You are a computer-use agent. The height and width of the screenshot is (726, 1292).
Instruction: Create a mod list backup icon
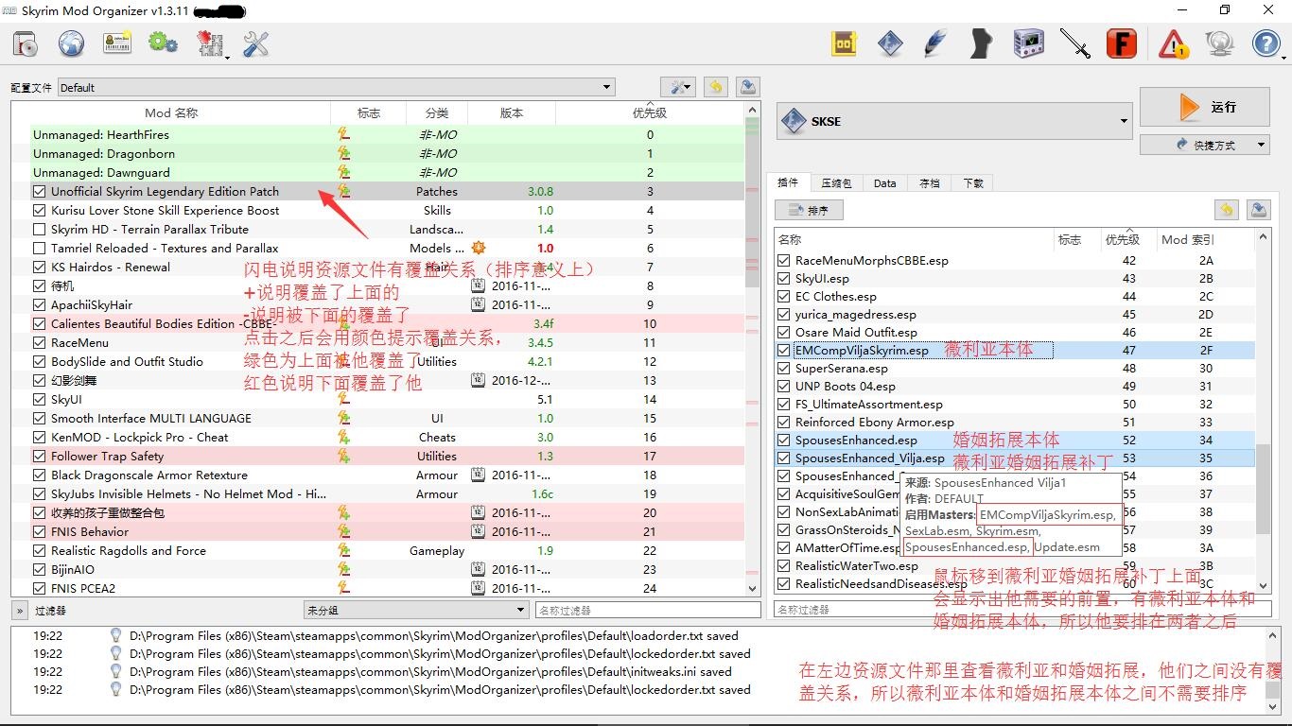[x=748, y=88]
